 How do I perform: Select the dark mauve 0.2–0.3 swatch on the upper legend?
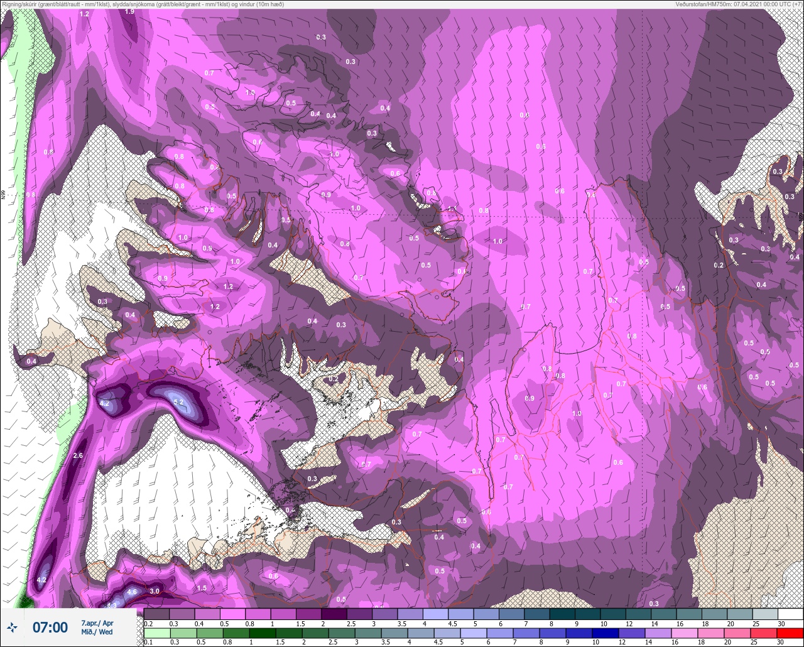pos(157,614)
